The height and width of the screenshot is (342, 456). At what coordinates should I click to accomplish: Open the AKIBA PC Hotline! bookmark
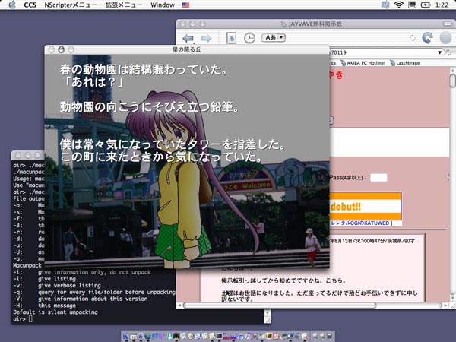click(363, 63)
